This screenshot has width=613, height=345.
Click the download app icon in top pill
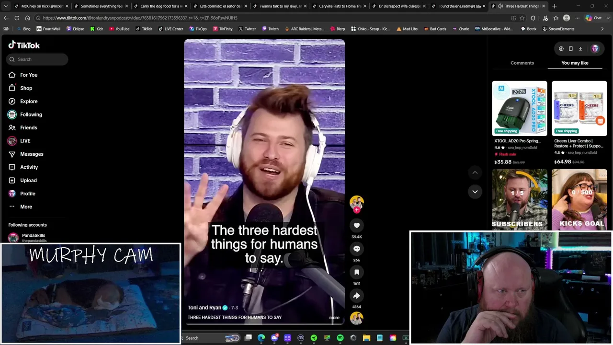point(580,48)
